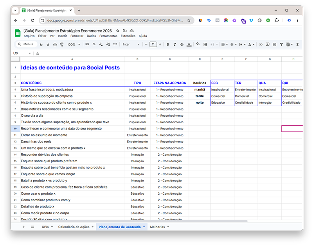Open text wrapping dropdown
The height and width of the screenshot is (245, 313).
tap(242, 44)
